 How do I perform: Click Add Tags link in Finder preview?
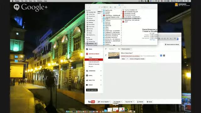(x=153, y=40)
